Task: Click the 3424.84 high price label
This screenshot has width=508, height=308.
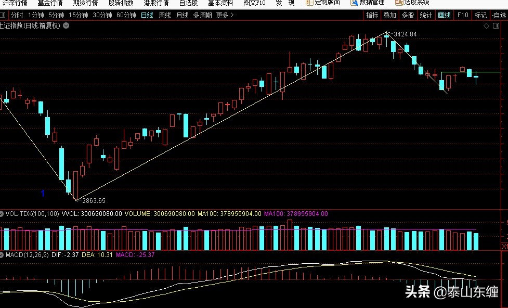Action: click(405, 34)
